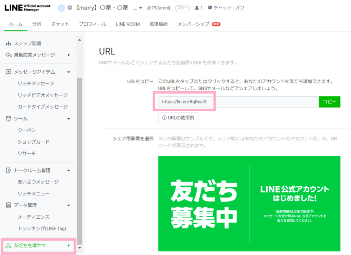
Task: Click the チャット:オフ status text
Action: pyautogui.click(x=229, y=8)
